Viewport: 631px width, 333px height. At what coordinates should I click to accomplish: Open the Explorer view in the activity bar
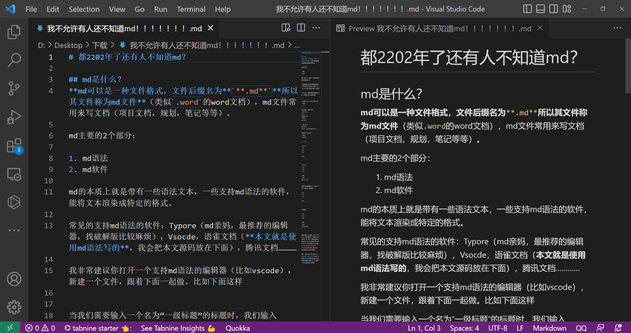point(14,32)
